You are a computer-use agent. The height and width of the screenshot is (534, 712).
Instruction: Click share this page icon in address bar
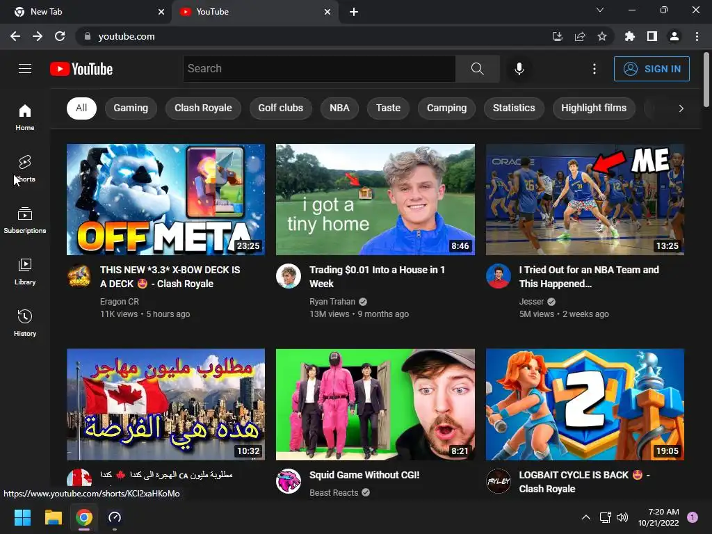[x=580, y=36]
